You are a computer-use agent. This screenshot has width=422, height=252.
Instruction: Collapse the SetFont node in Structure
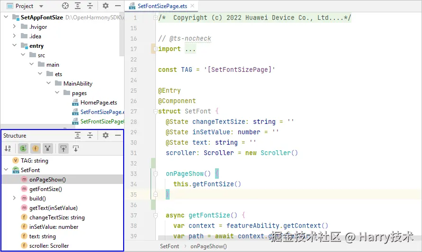[6, 170]
